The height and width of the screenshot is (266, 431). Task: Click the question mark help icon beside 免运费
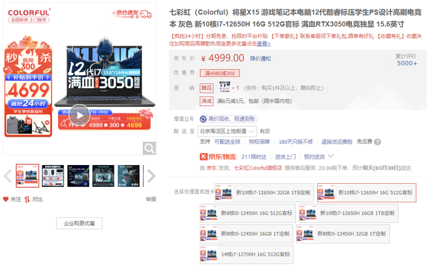[x=378, y=142]
